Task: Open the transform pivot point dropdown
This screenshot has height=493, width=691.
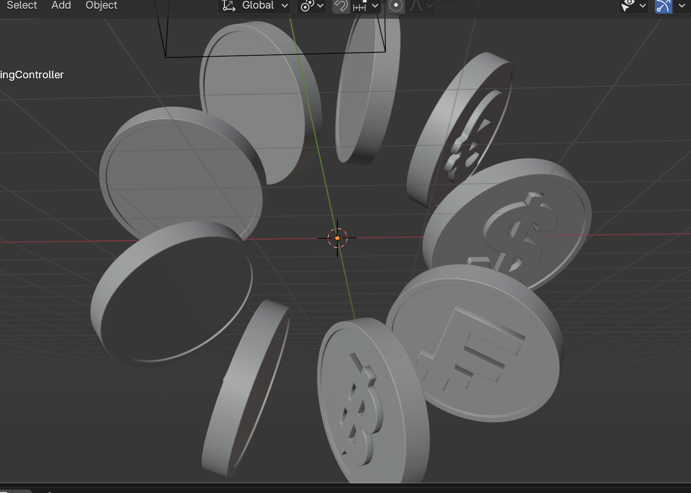Action: pos(312,6)
